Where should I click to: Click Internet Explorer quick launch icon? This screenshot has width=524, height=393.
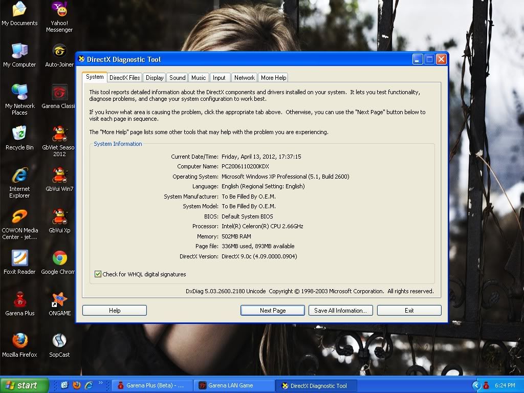click(x=89, y=385)
